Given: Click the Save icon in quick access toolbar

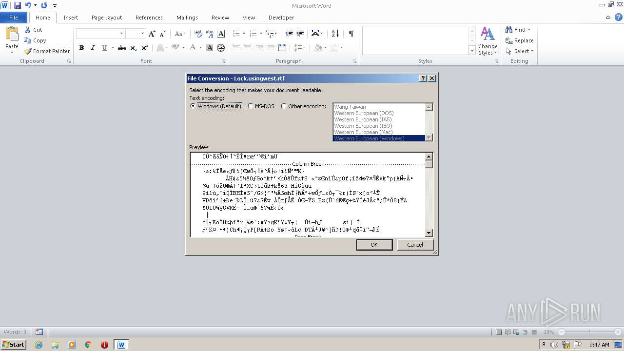Looking at the screenshot, I should [18, 5].
